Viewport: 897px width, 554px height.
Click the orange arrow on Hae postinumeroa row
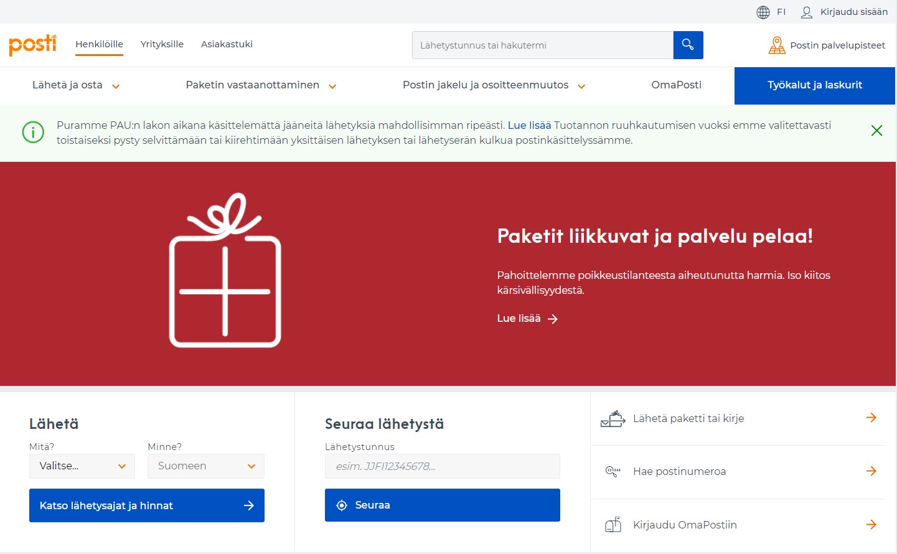tap(871, 471)
